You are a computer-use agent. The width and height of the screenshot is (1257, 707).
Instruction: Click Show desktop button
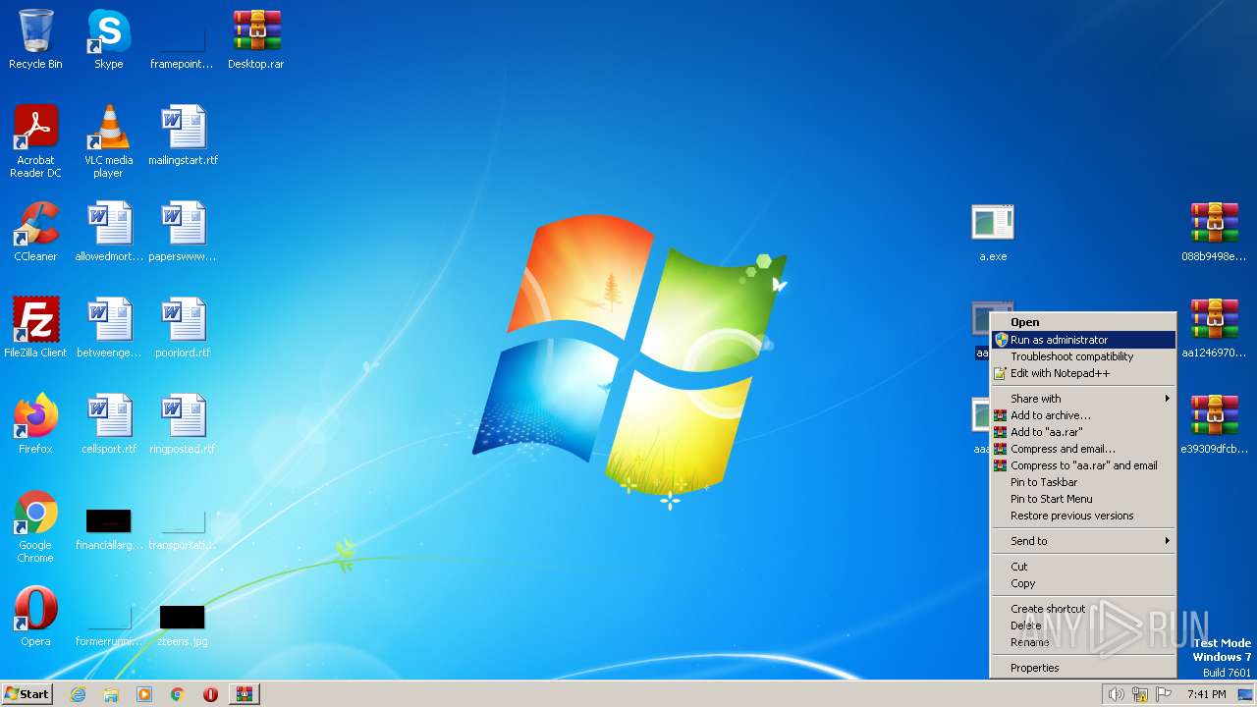[x=1245, y=694]
